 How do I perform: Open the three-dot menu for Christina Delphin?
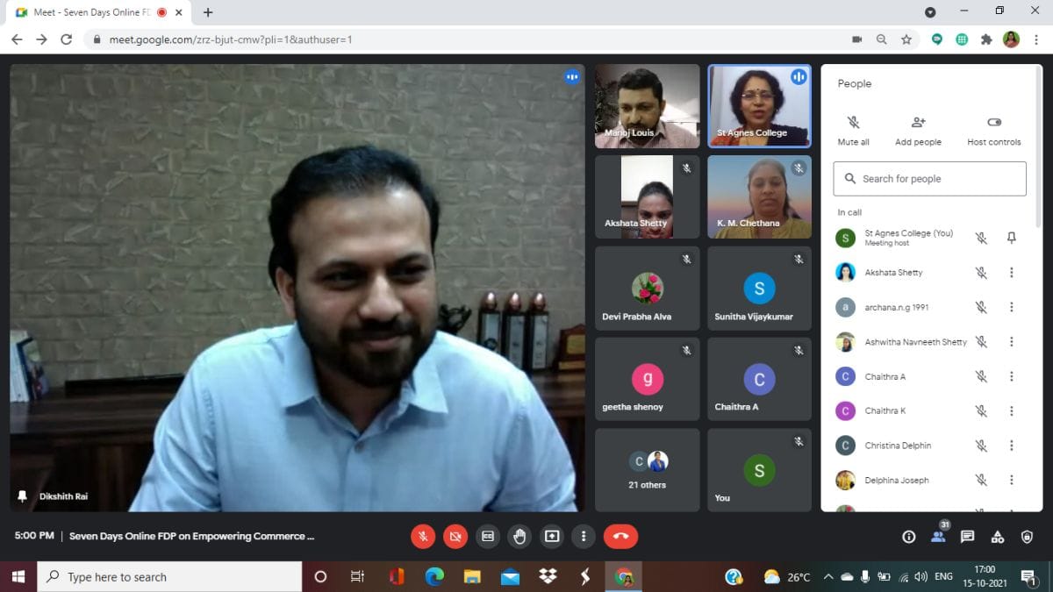point(1011,446)
